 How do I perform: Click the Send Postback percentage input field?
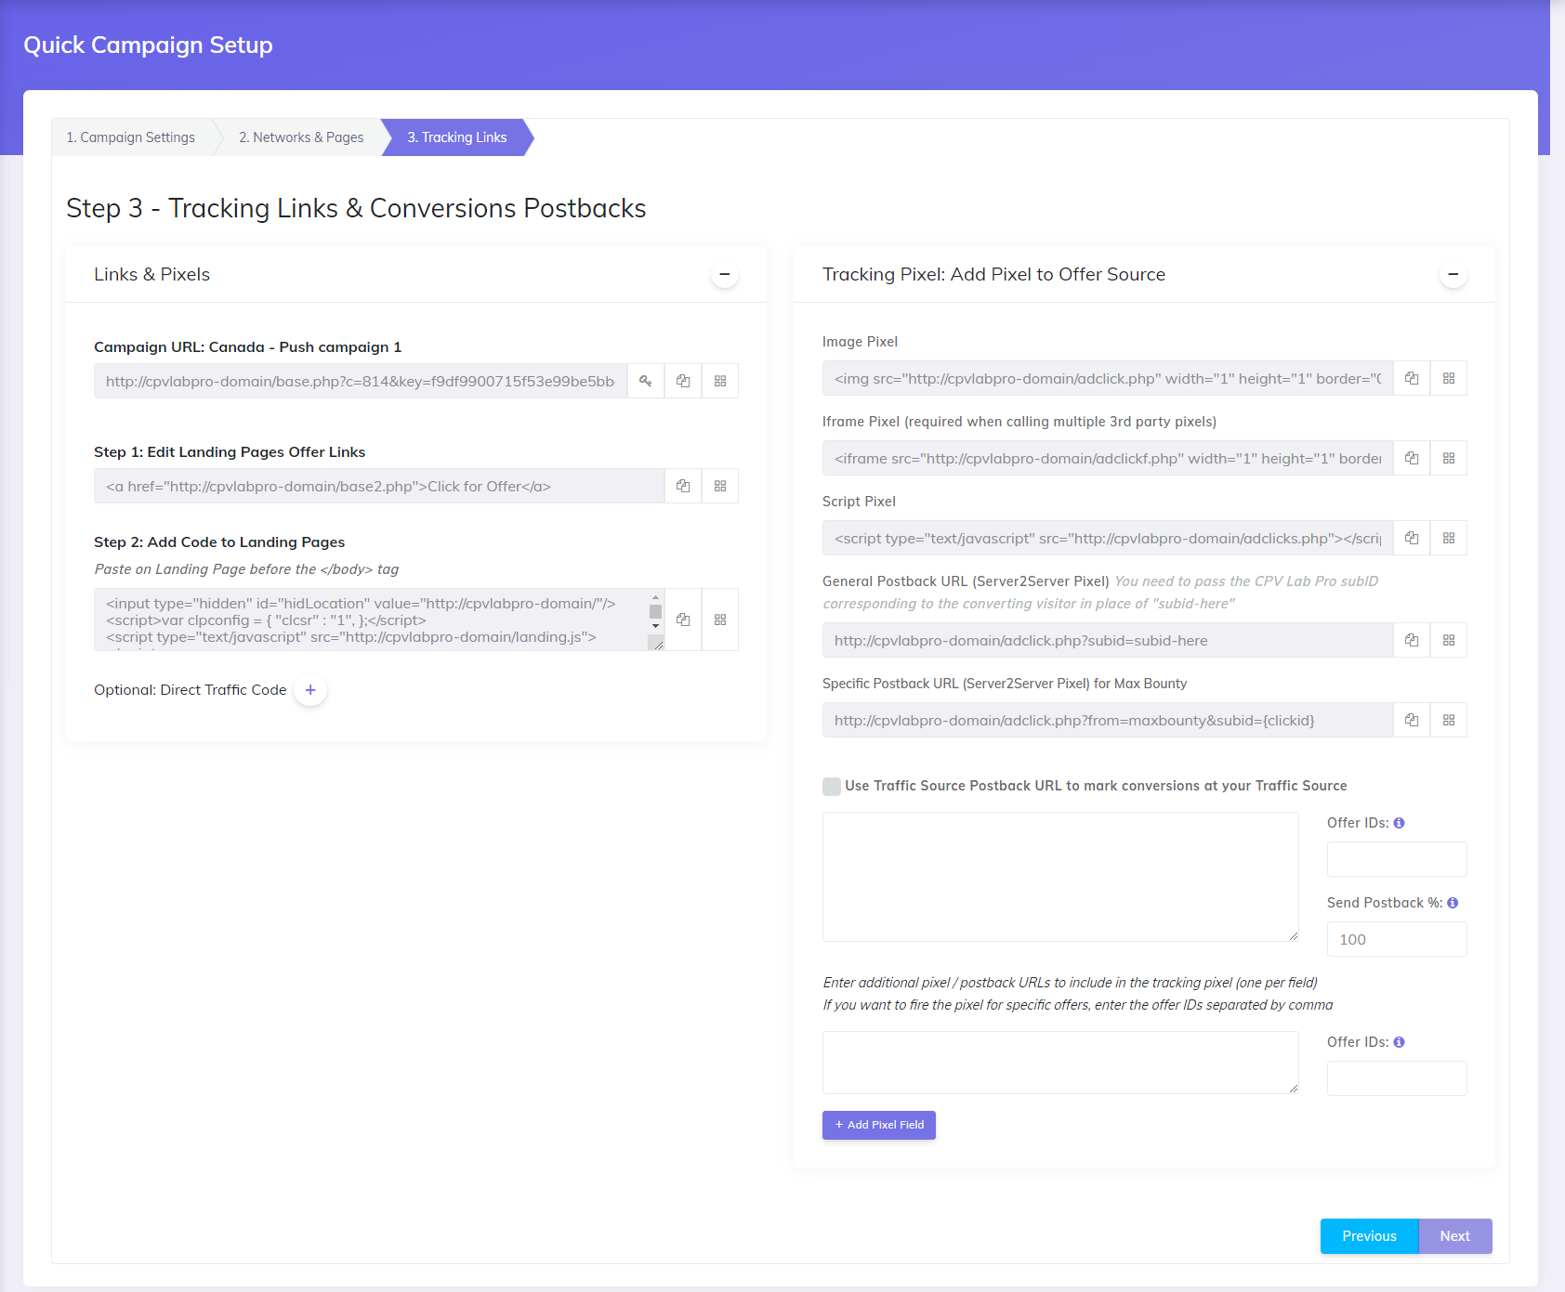click(1397, 939)
